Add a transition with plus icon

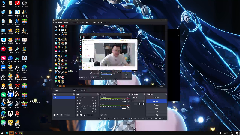[136, 104]
